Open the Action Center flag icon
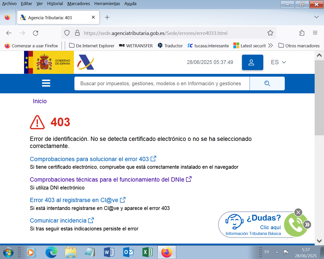This screenshot has width=324, height=259. [286, 252]
